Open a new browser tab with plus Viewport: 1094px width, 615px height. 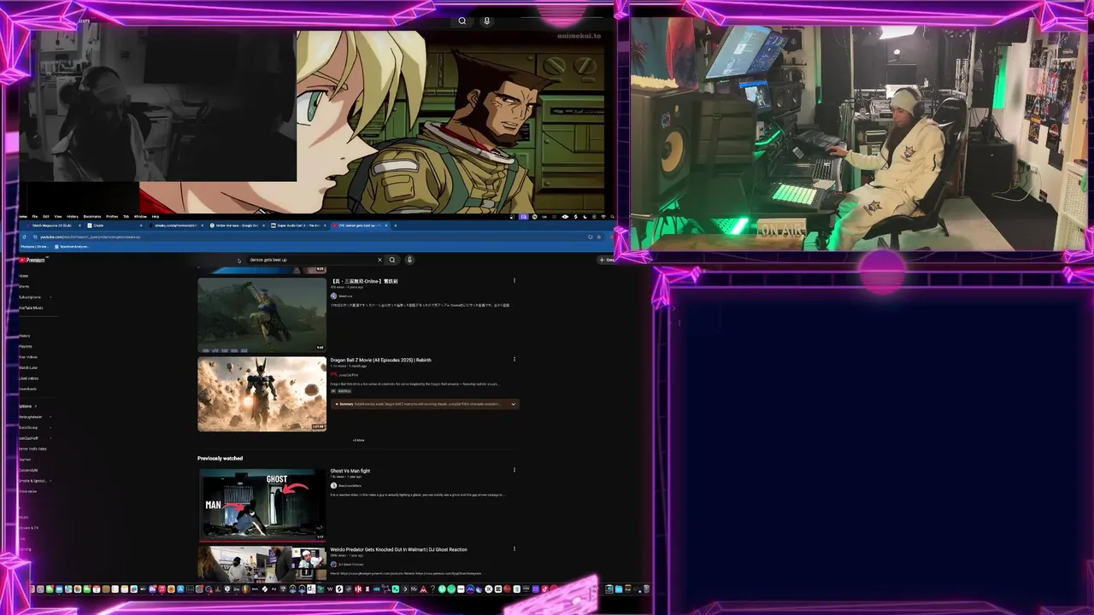pyautogui.click(x=395, y=225)
